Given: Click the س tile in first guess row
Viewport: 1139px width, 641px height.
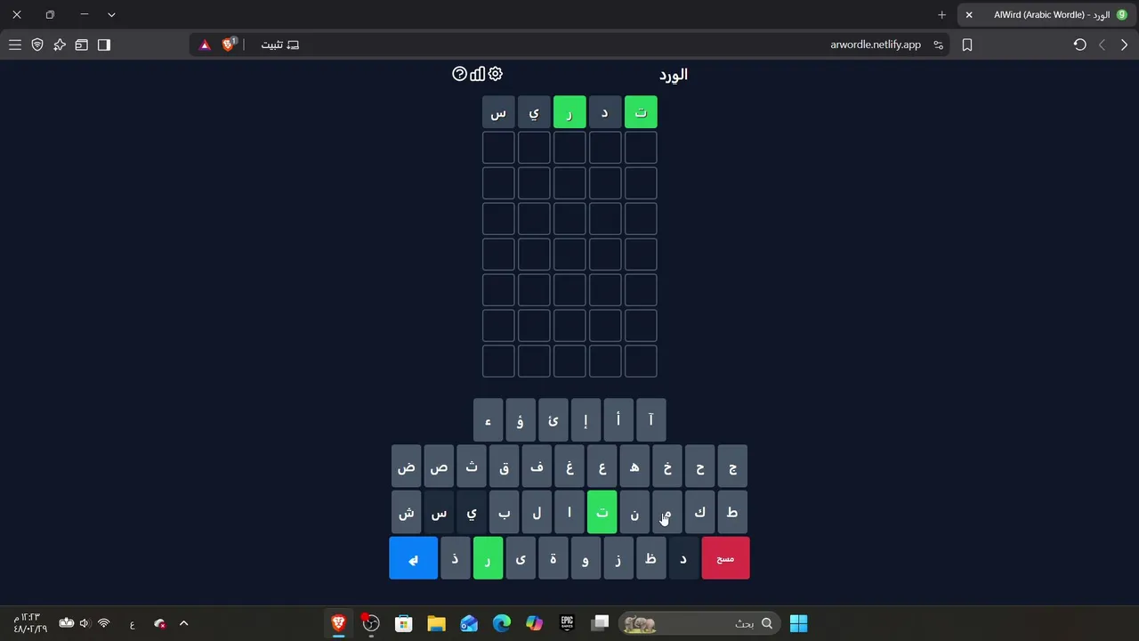Looking at the screenshot, I should point(498,112).
